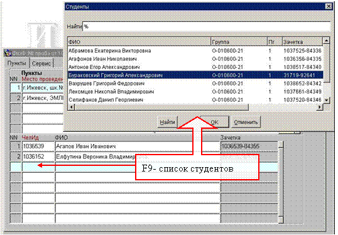Click ЧелИд cell 1036539
This screenshot has width=338, height=235.
tap(38, 146)
